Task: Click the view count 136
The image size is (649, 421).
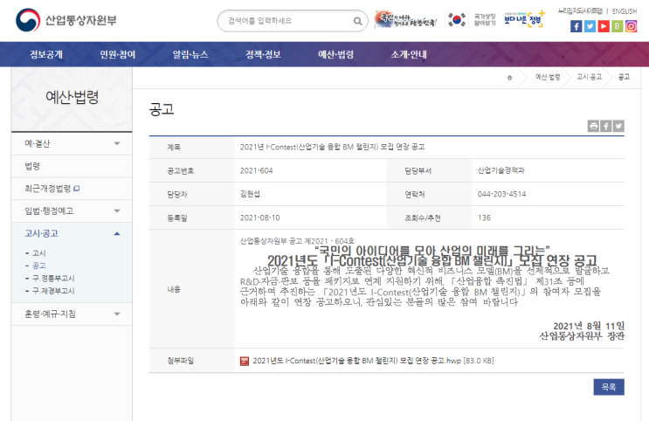Action: point(484,217)
